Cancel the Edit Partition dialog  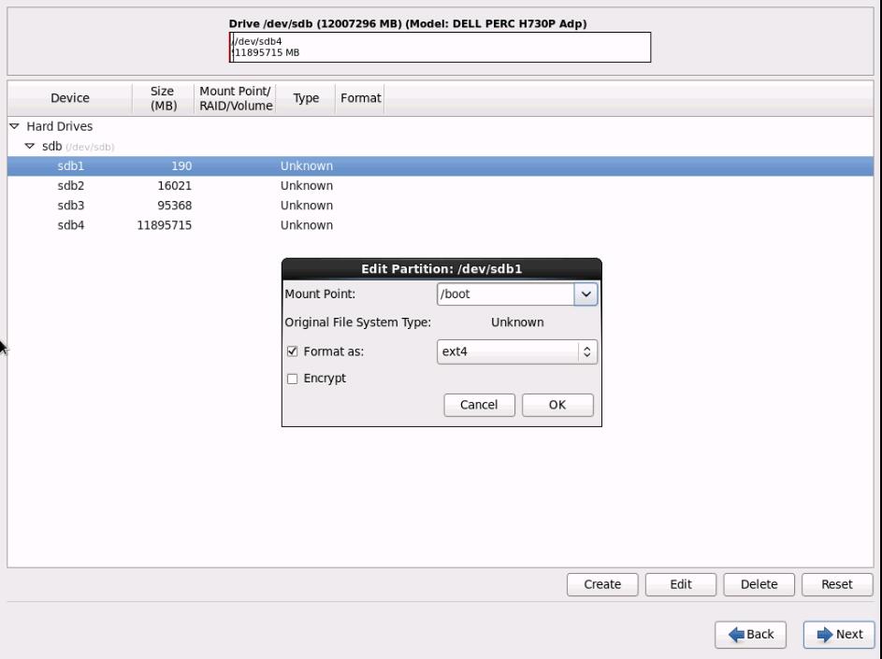point(478,405)
